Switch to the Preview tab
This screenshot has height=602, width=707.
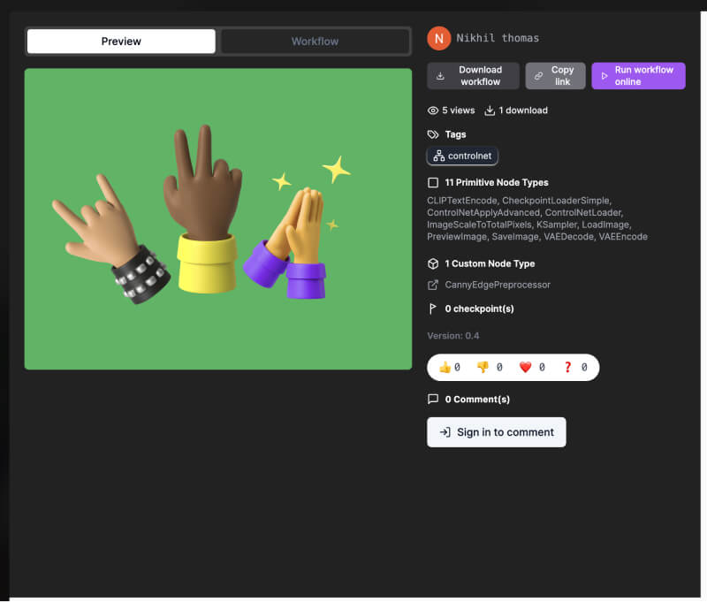point(121,42)
